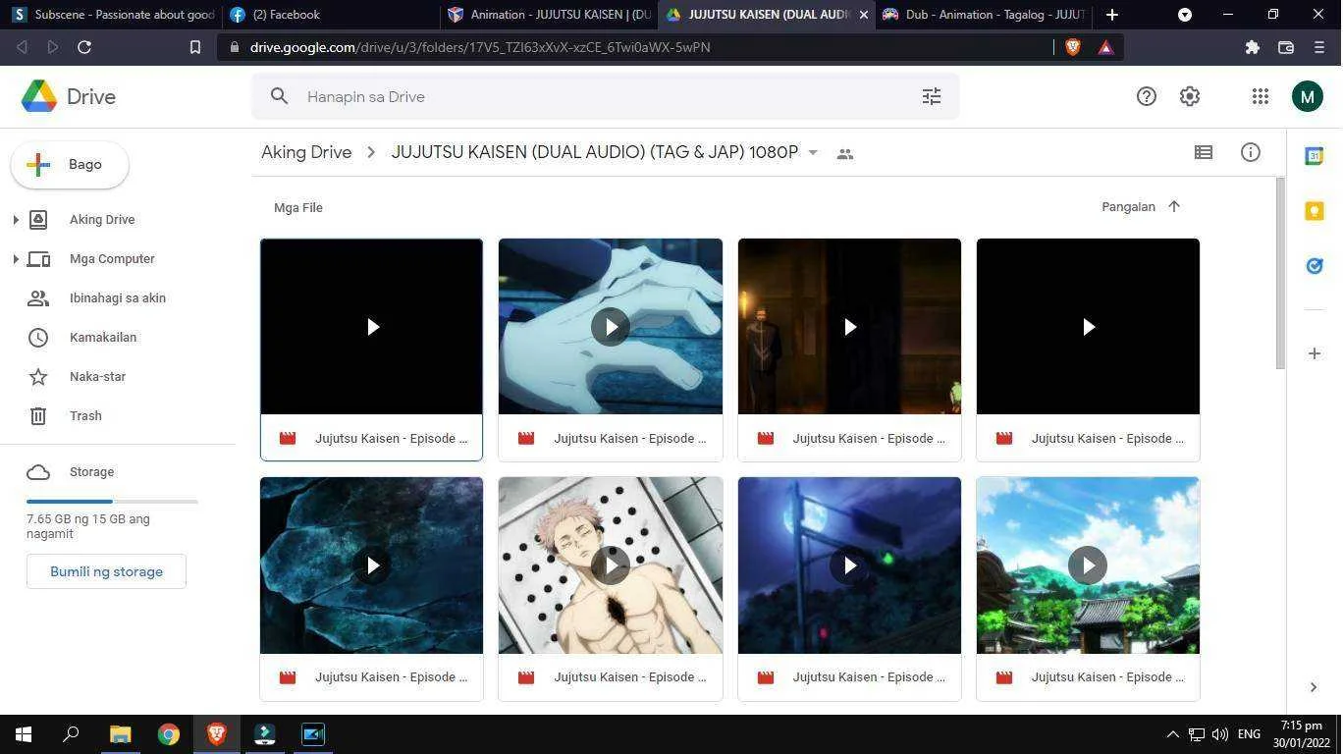Open search options filter icon
The width and height of the screenshot is (1343, 754).
click(932, 96)
